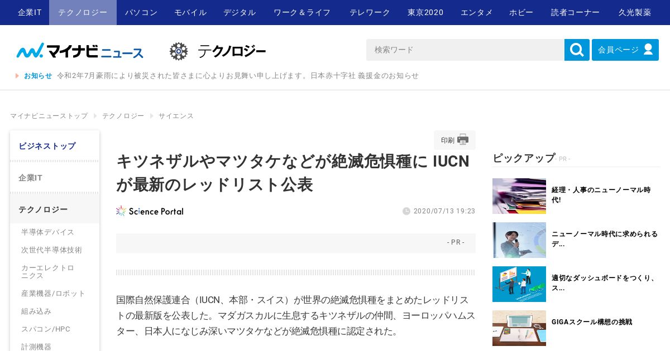This screenshot has width=670, height=351.
Task: Select スパコン/HPC in sidebar
Action: [46, 329]
